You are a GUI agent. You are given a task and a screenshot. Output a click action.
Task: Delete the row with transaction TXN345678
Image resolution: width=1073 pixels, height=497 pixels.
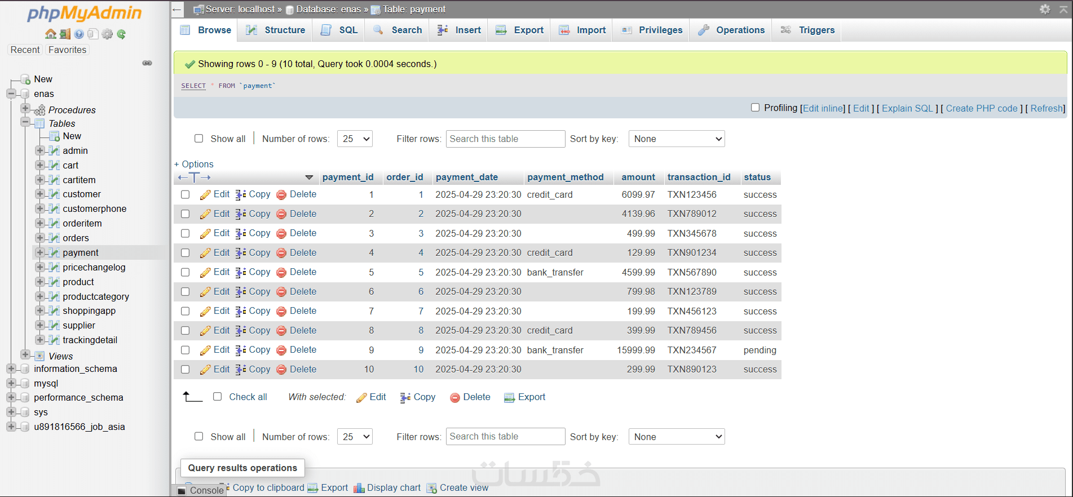coord(296,233)
